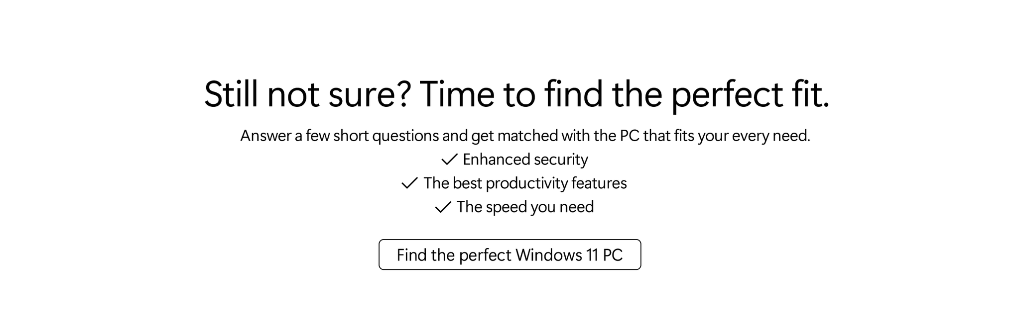Click the checkmark icon beside Enhanced security
The width and height of the screenshot is (1020, 323).
pos(449,160)
